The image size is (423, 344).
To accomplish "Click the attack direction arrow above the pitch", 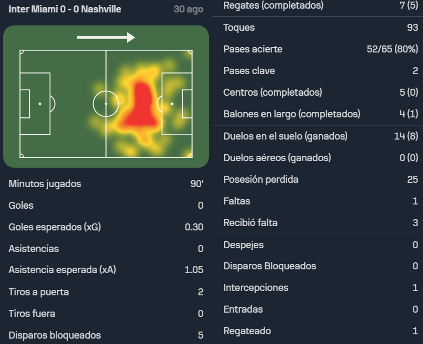I will point(106,37).
